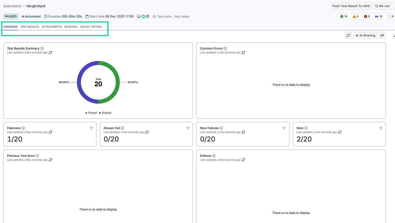The height and width of the screenshot is (223, 395).
Task: Switch to the Test Results tab
Action: (x=29, y=27)
